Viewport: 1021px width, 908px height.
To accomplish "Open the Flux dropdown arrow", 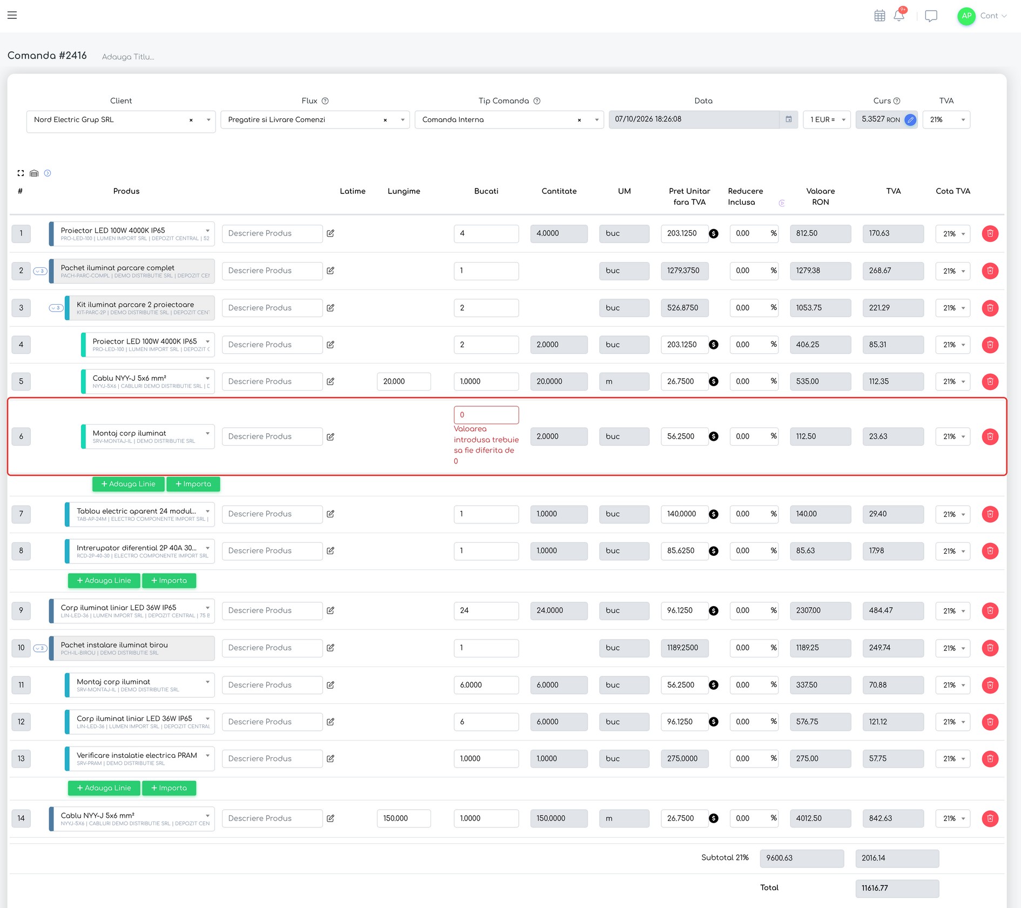I will (402, 120).
